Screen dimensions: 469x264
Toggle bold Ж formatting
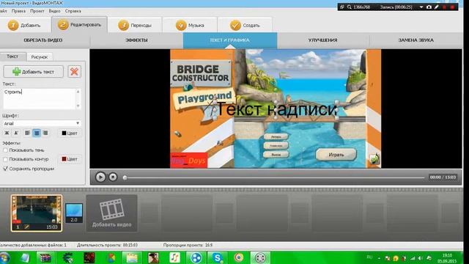click(x=7, y=133)
